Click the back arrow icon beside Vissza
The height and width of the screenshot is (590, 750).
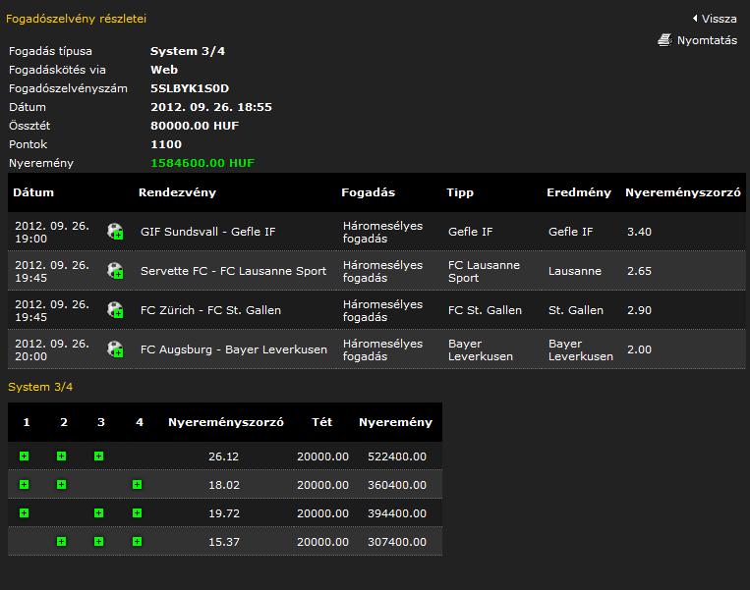click(695, 19)
